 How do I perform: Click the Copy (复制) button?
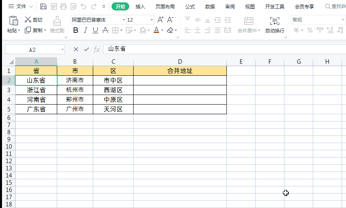click(x=34, y=30)
